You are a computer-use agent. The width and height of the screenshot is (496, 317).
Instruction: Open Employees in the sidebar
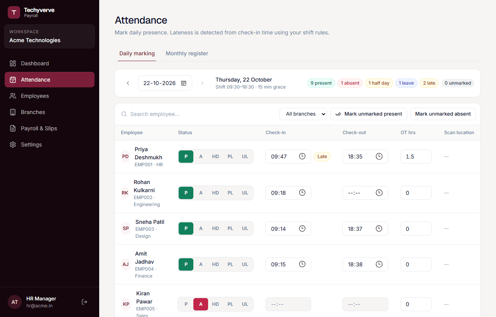50,96
